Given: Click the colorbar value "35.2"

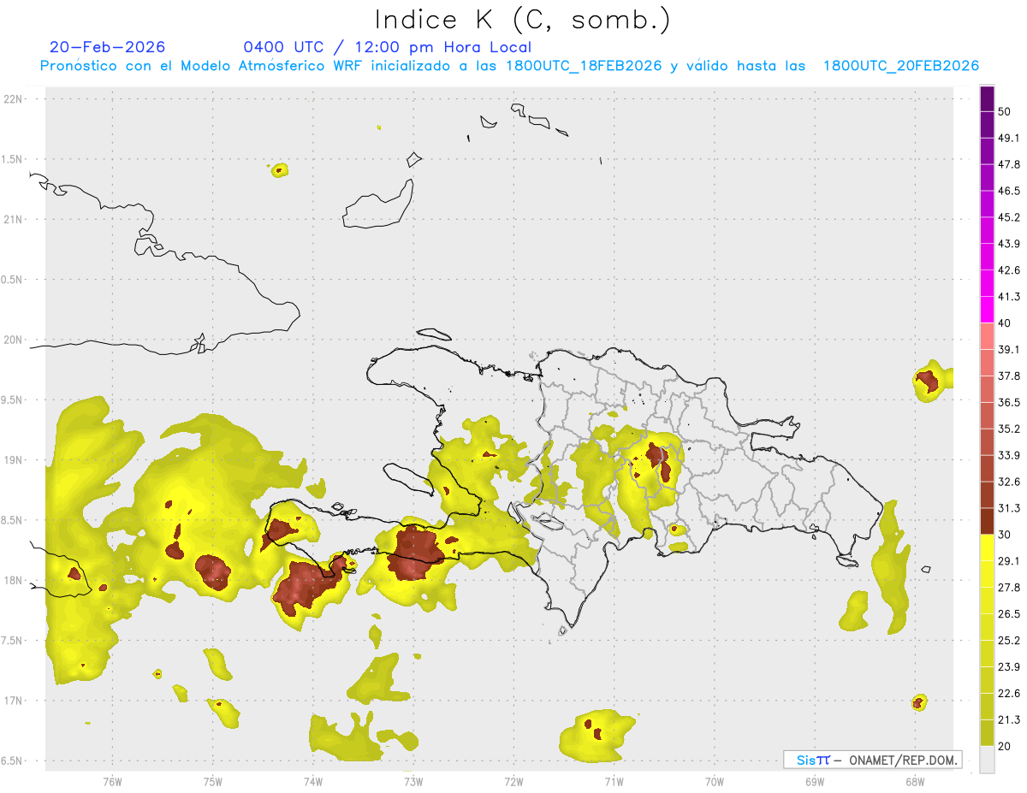Looking at the screenshot, I should point(1009,429).
